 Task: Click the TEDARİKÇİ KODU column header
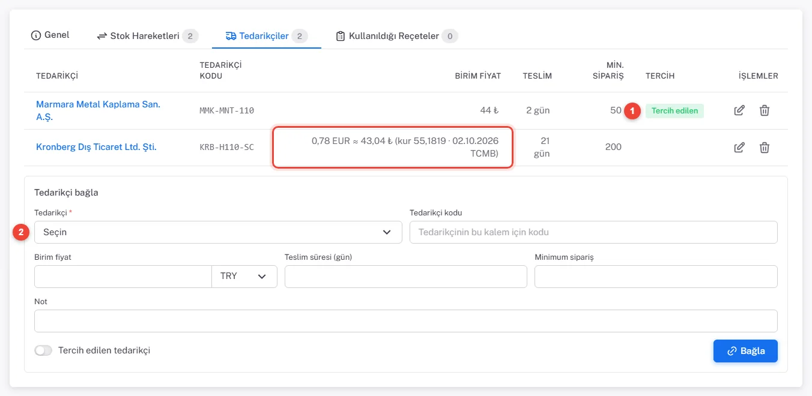click(220, 70)
